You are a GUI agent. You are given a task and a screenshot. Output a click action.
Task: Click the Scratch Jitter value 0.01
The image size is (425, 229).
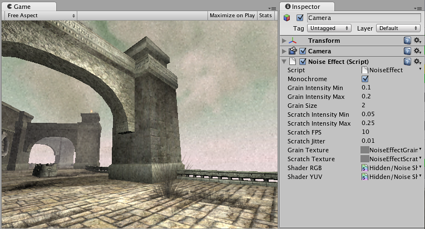tap(368, 141)
